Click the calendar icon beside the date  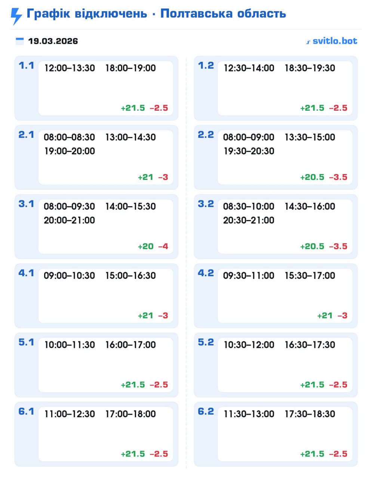tap(19, 41)
